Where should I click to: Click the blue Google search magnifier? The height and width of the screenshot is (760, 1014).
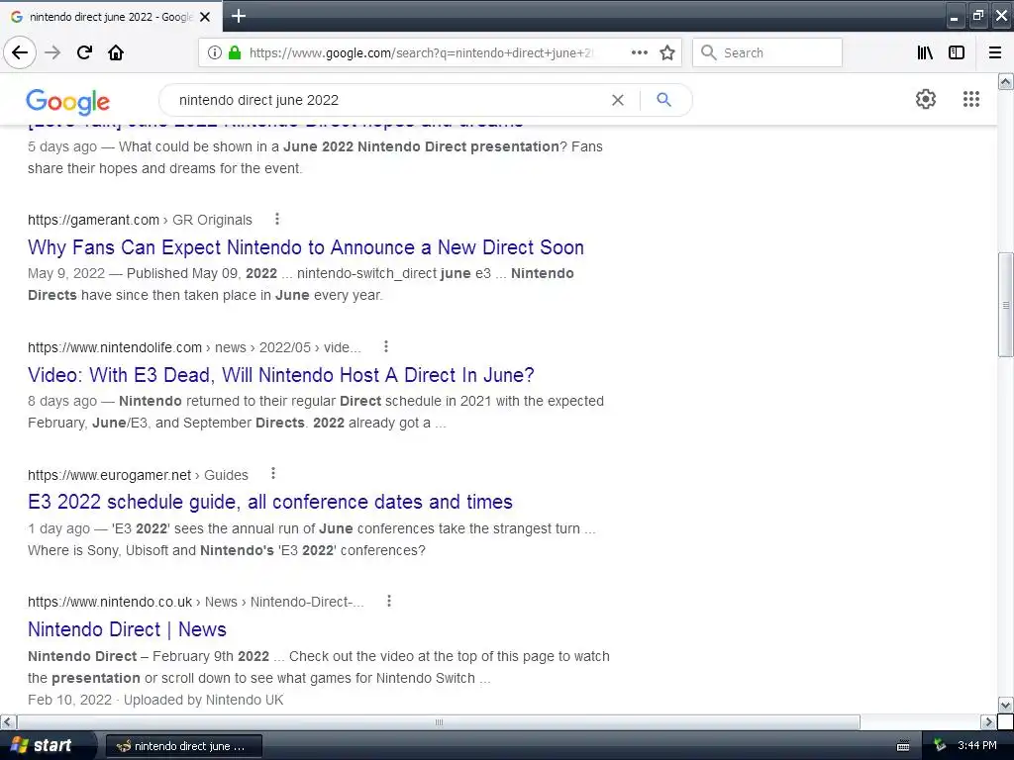[663, 100]
